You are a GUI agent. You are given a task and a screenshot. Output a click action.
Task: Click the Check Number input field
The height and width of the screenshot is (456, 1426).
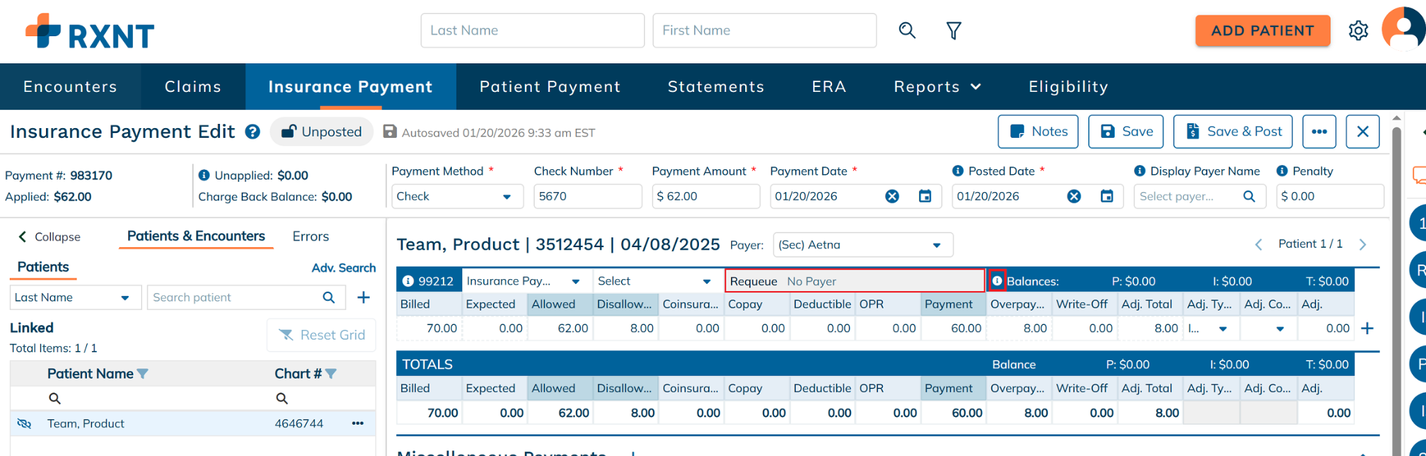point(587,197)
